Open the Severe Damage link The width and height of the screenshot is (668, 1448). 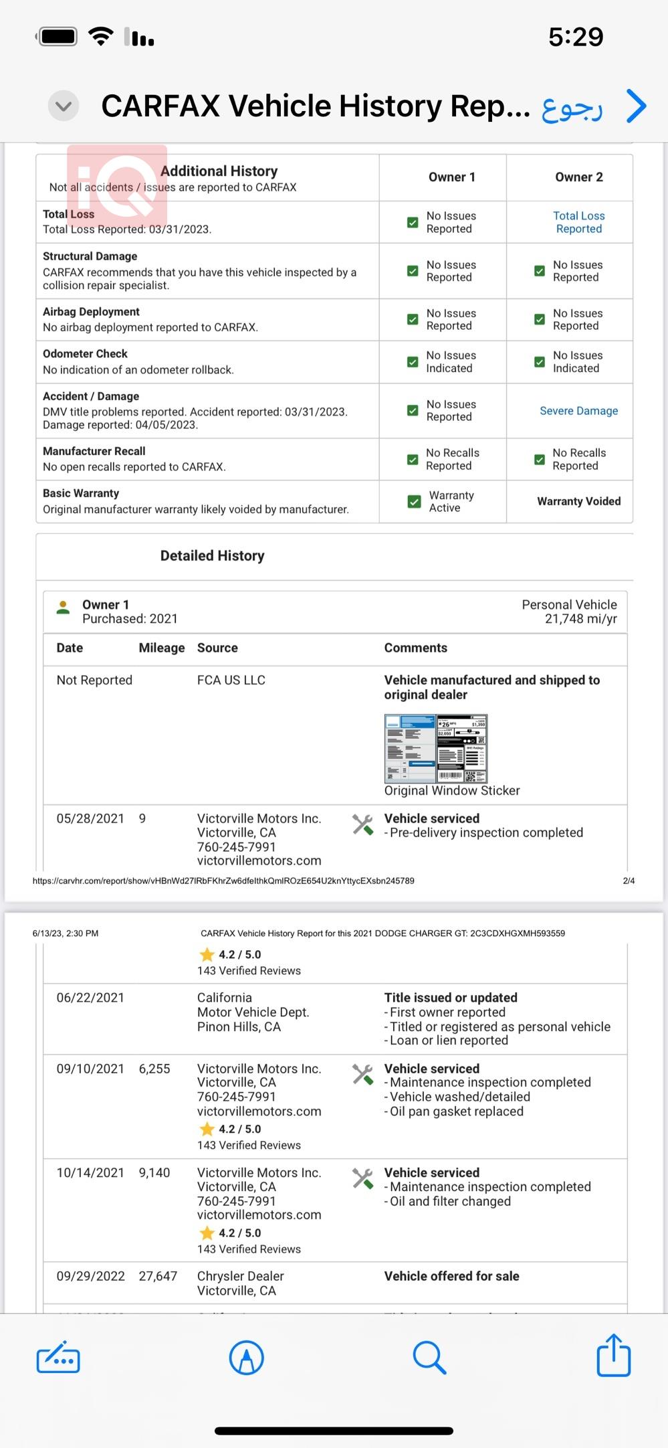coord(579,411)
